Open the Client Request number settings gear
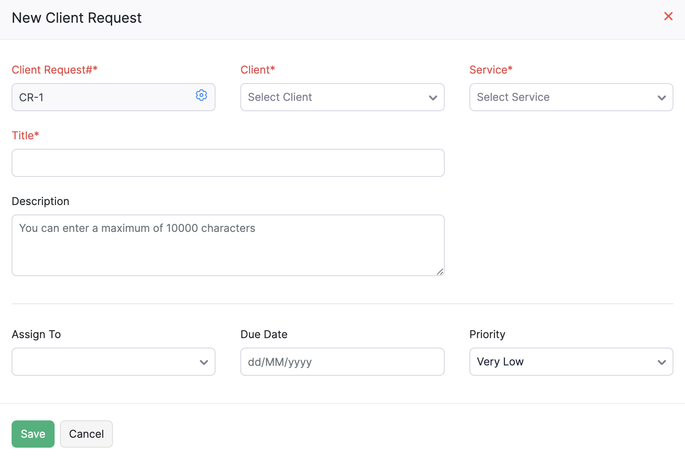This screenshot has width=685, height=458. click(x=201, y=95)
